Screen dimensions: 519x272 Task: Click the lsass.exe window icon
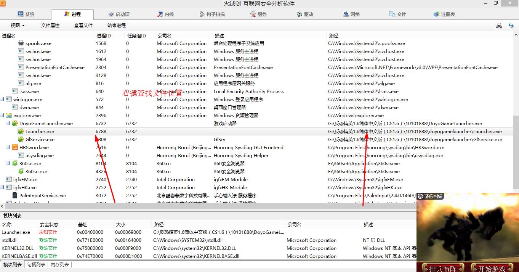click(x=15, y=92)
